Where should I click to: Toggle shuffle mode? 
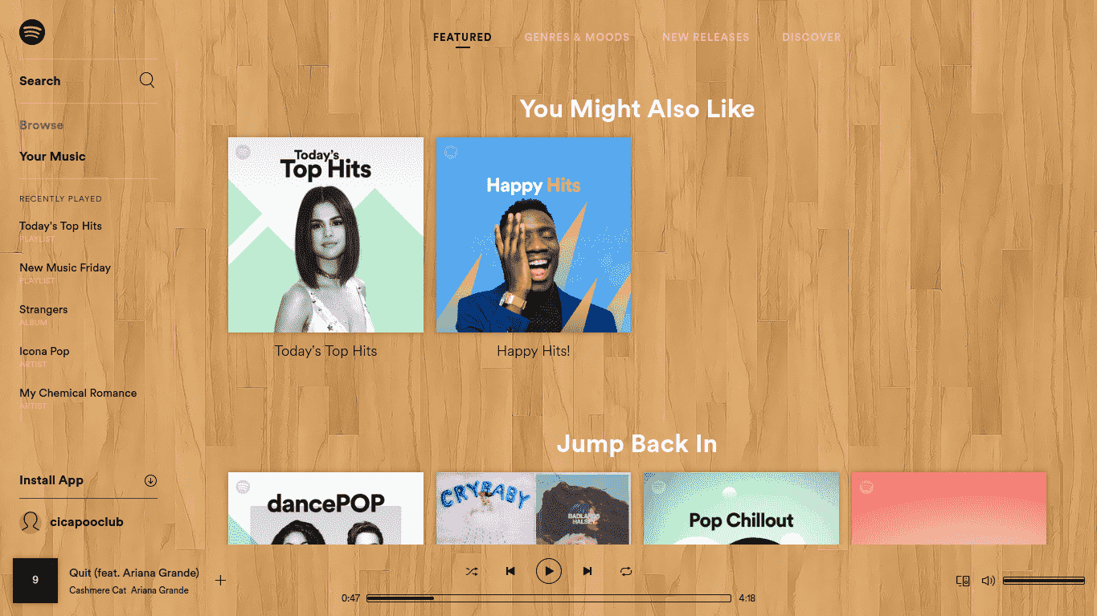(472, 571)
